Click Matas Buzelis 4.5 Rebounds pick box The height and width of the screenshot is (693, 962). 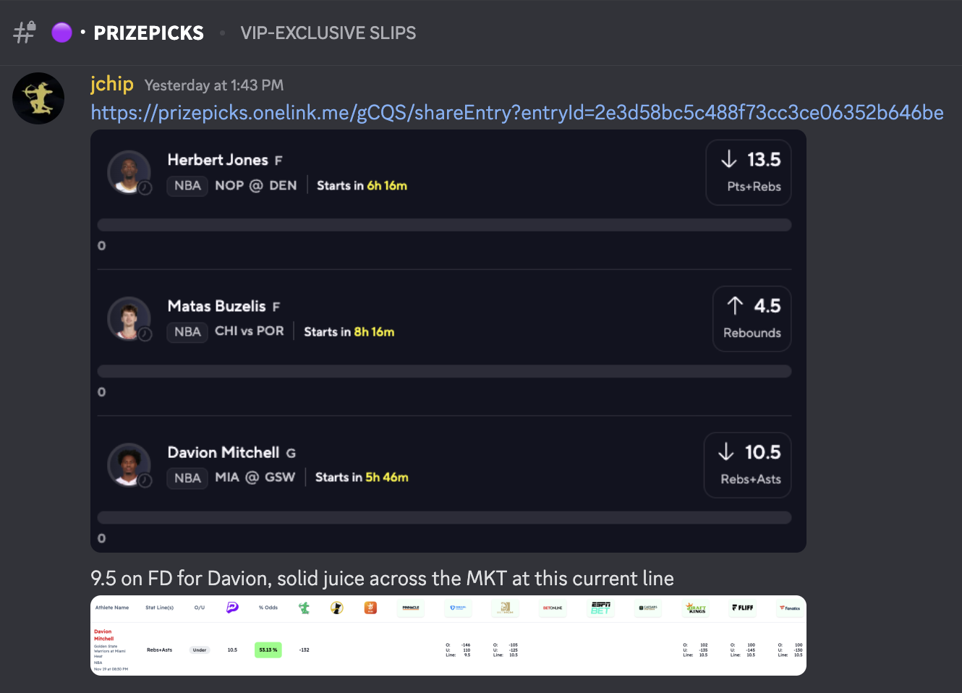(x=752, y=318)
